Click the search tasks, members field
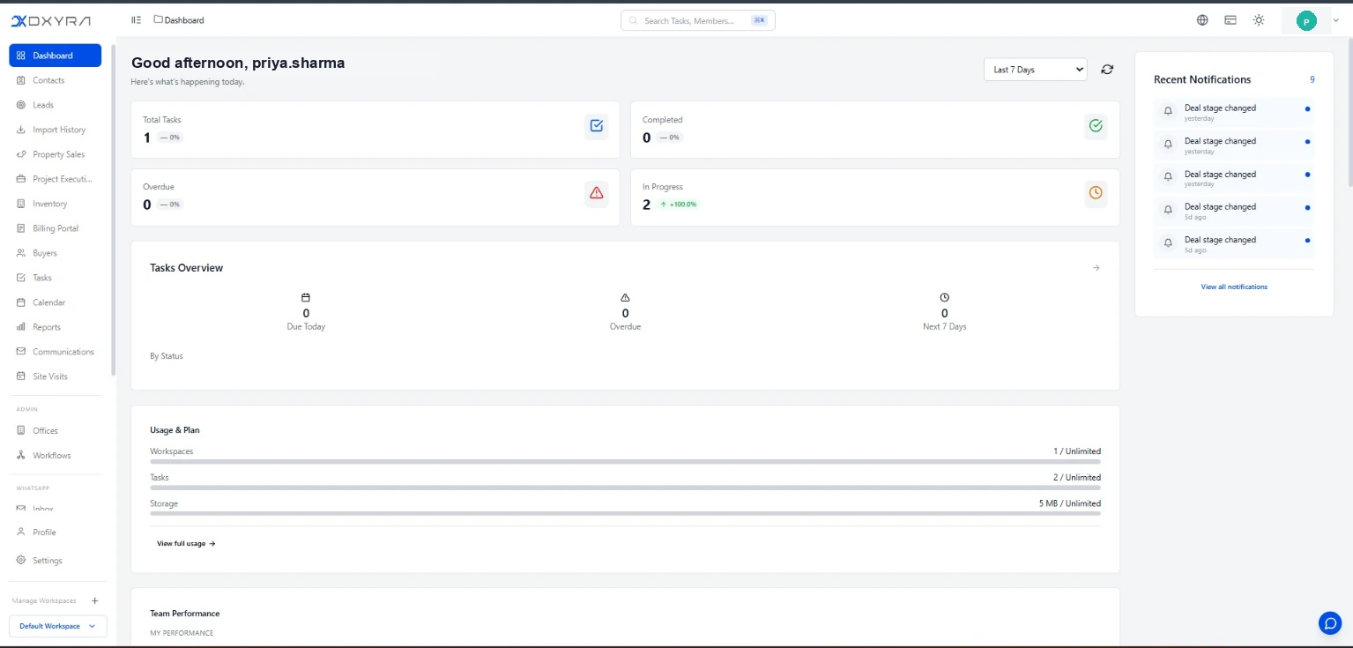Viewport: 1353px width, 648px height. (x=698, y=20)
